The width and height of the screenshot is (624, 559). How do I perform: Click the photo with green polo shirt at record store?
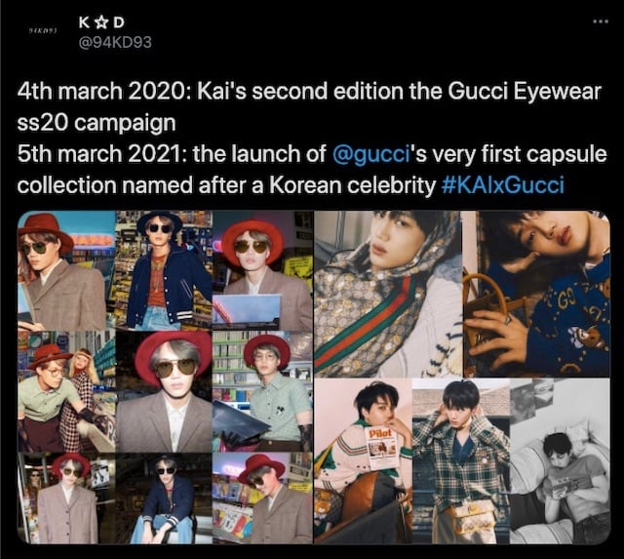tap(262, 391)
